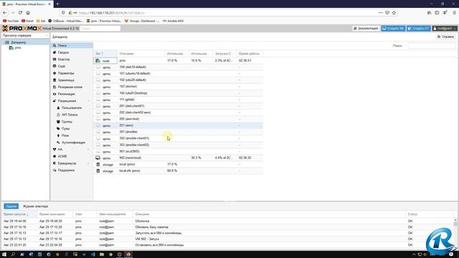Sort by the Описание column header
The width and height of the screenshot is (459, 258).
coord(141,54)
